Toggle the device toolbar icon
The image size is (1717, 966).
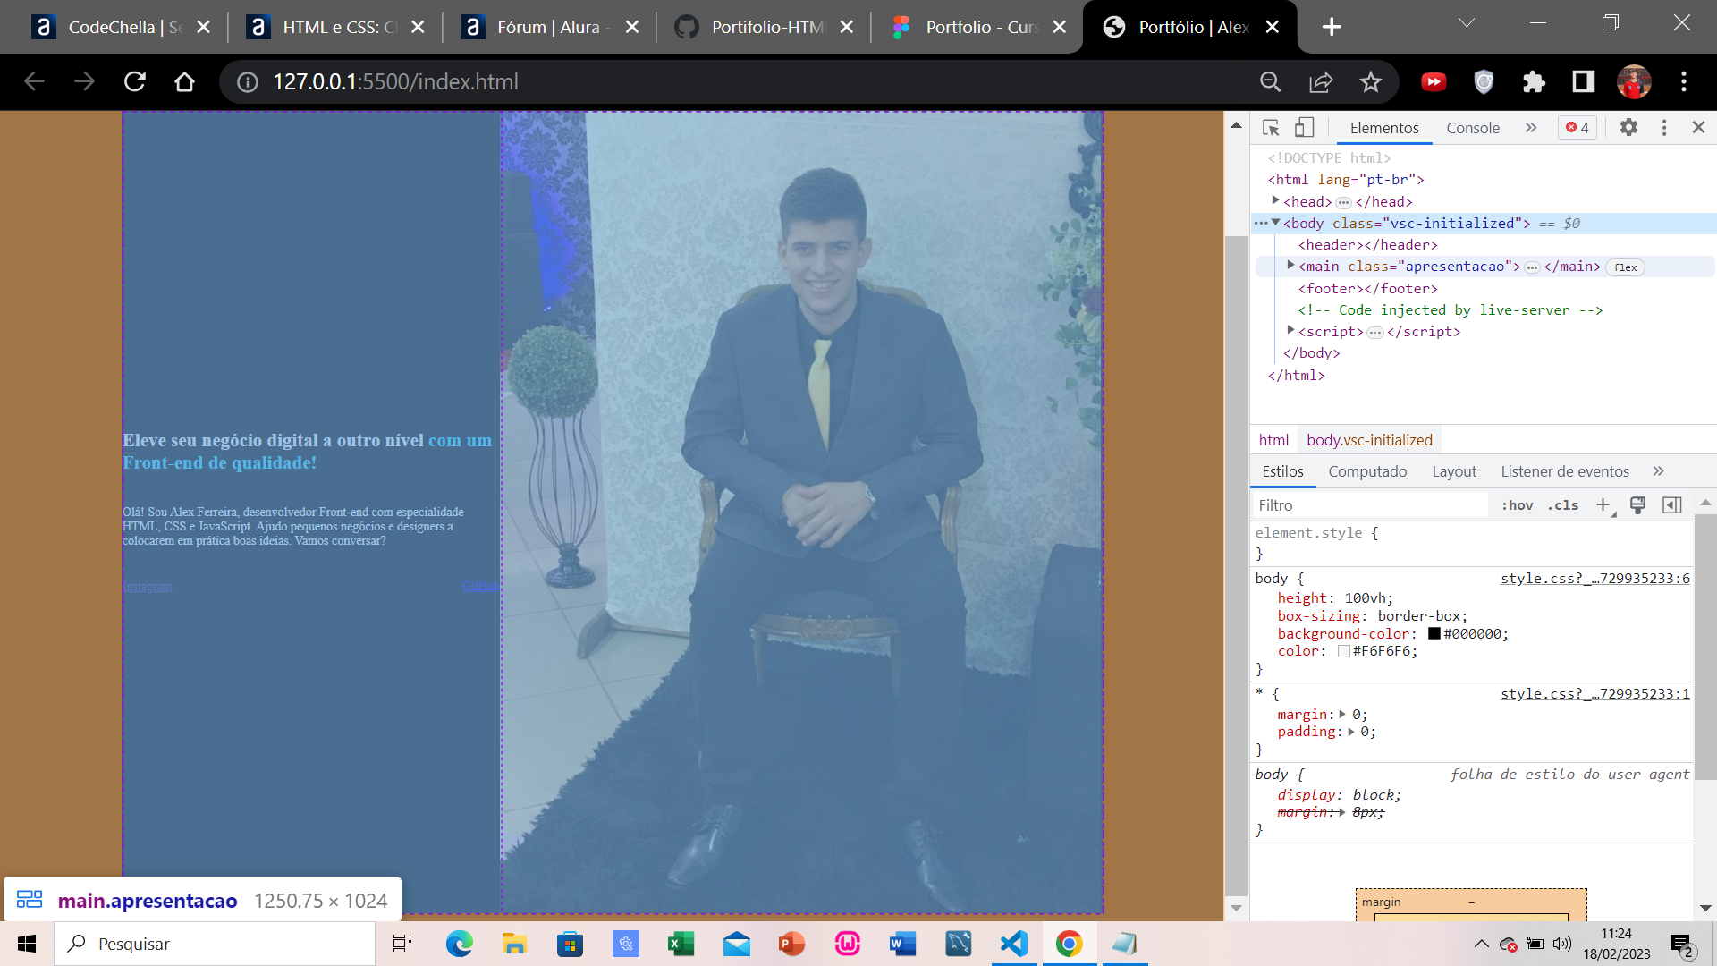1305,128
